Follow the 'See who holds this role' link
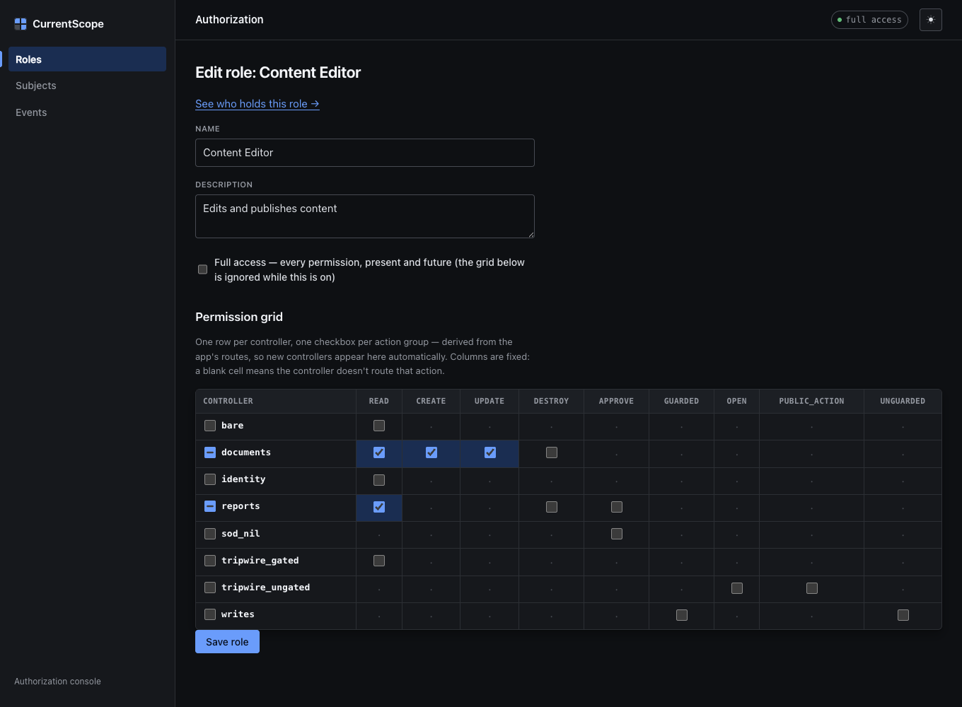Viewport: 962px width, 707px height. 257,104
